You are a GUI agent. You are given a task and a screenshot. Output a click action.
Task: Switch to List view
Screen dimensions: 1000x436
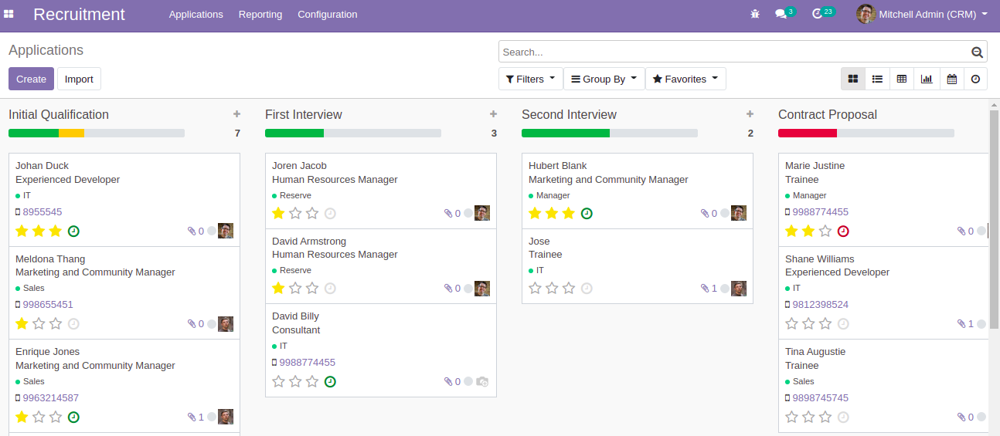point(877,79)
